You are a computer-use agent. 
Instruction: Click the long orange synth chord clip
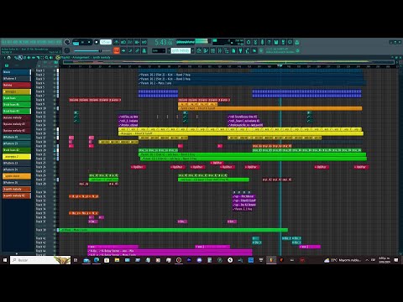pos(270,108)
